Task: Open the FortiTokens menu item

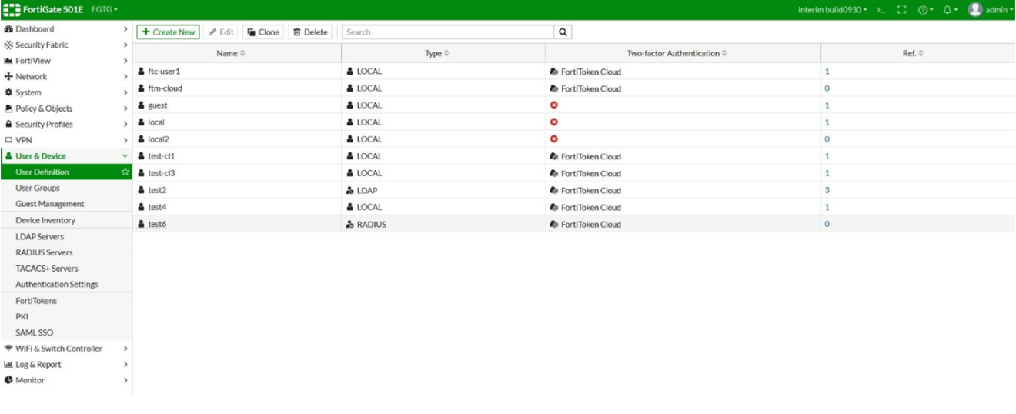Action: click(x=36, y=301)
